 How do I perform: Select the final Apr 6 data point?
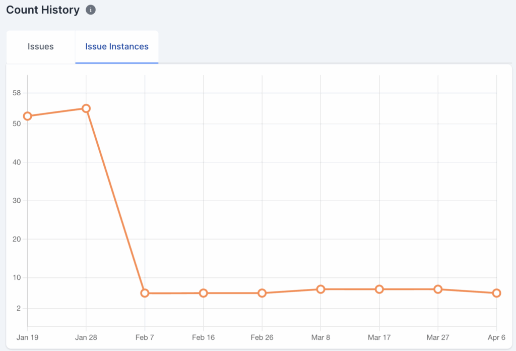[496, 293]
